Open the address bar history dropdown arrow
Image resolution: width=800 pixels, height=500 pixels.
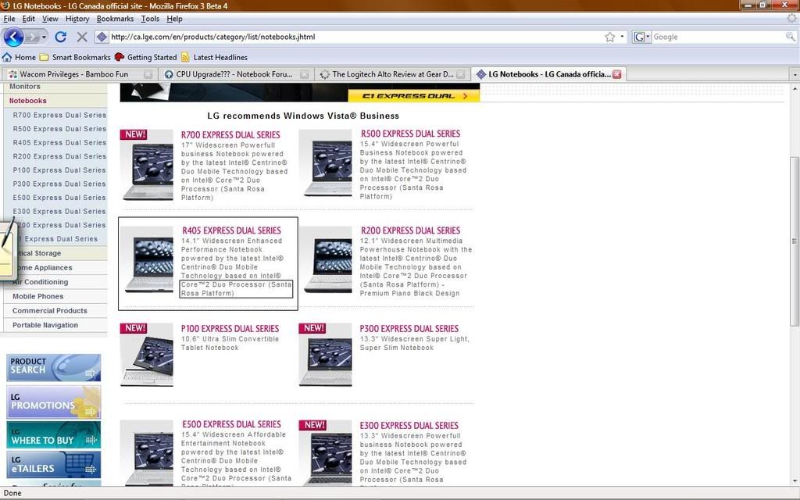click(x=622, y=37)
